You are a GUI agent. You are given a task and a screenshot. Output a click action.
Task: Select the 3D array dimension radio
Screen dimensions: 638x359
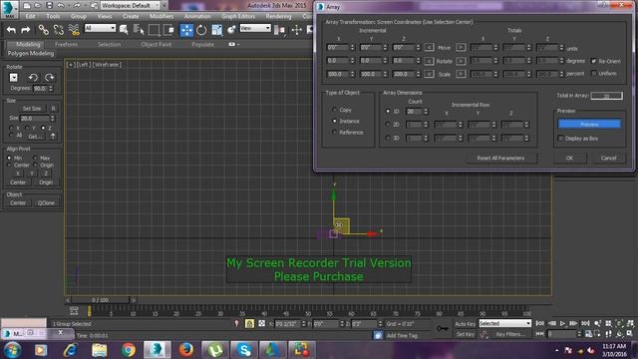coord(388,138)
